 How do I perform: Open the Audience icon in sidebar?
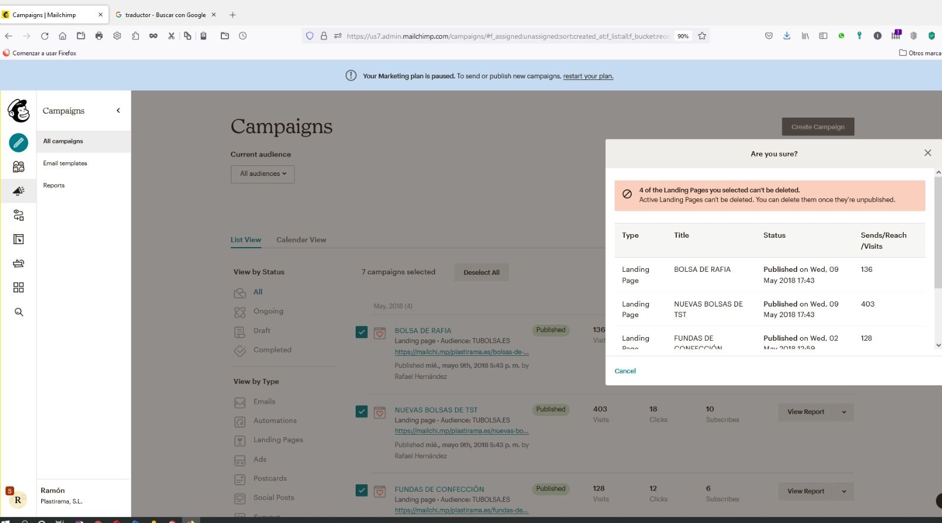click(x=18, y=166)
